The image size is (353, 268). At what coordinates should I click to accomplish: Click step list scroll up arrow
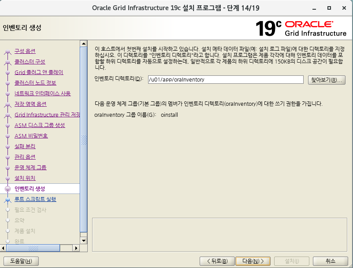tap(84, 44)
